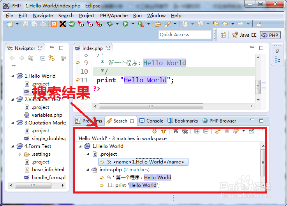Expand all search results
The width and height of the screenshot is (287, 206).
point(197,131)
